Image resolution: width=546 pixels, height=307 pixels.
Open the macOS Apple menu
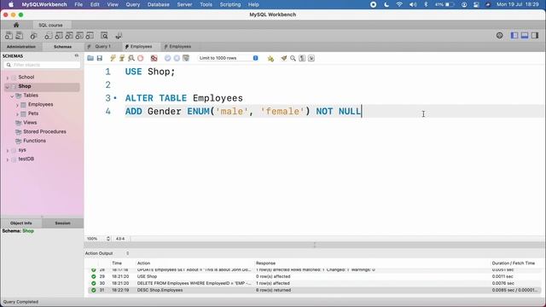pos(11,4)
